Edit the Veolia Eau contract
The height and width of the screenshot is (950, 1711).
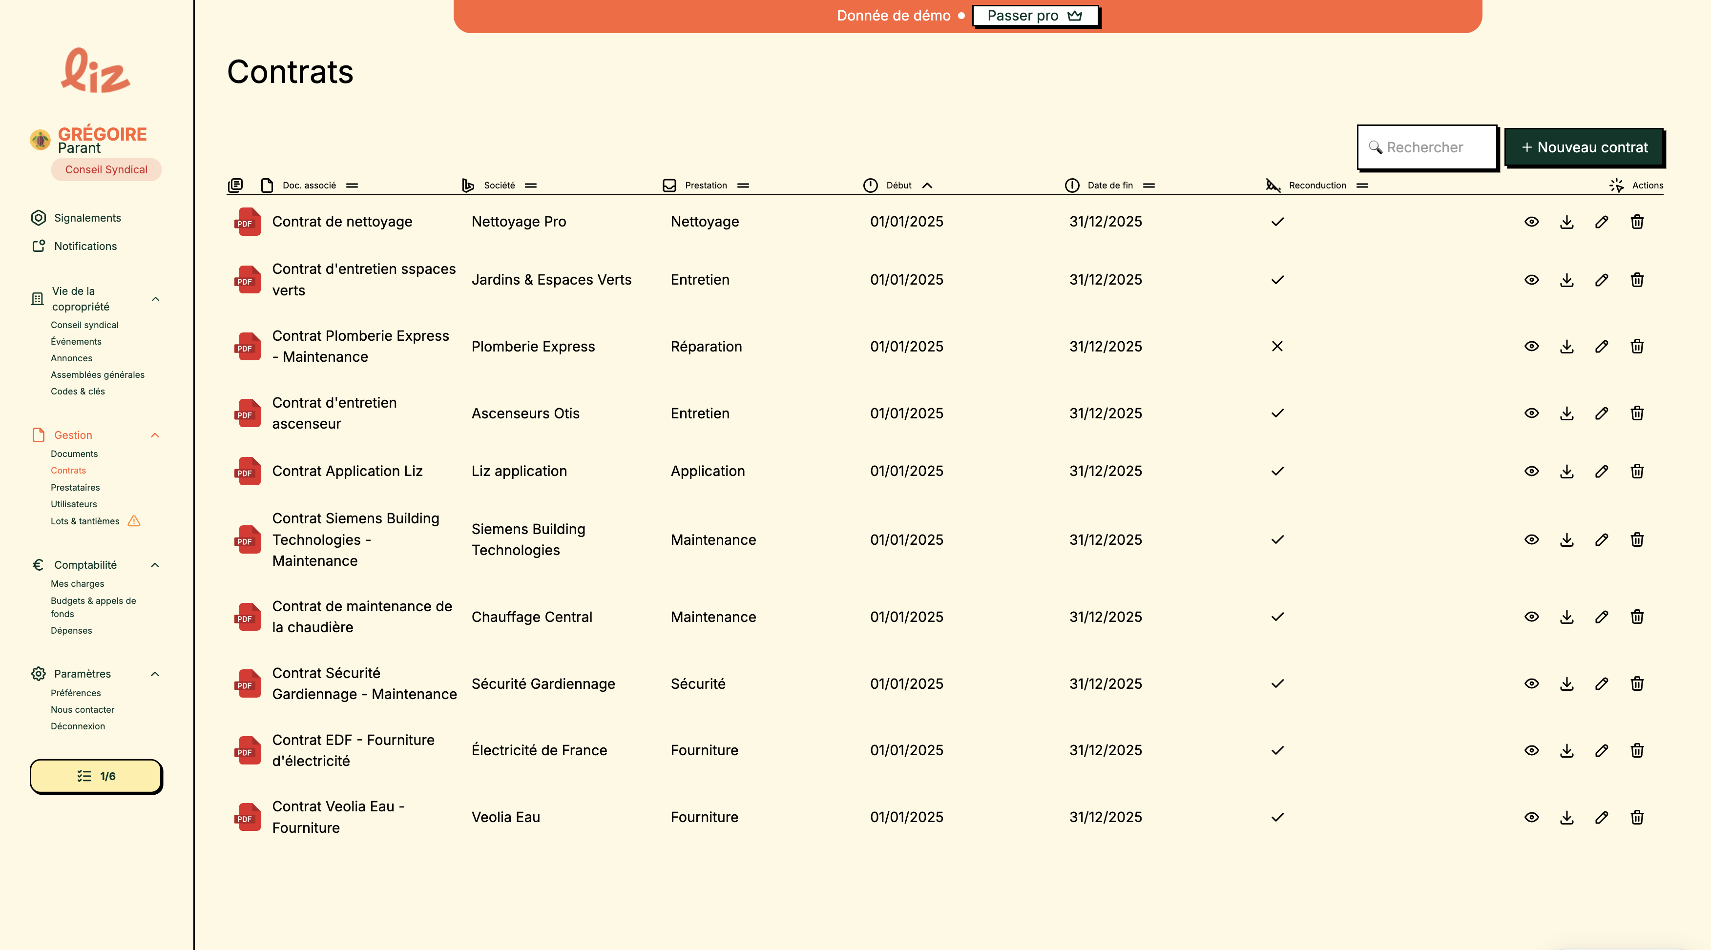(x=1602, y=817)
